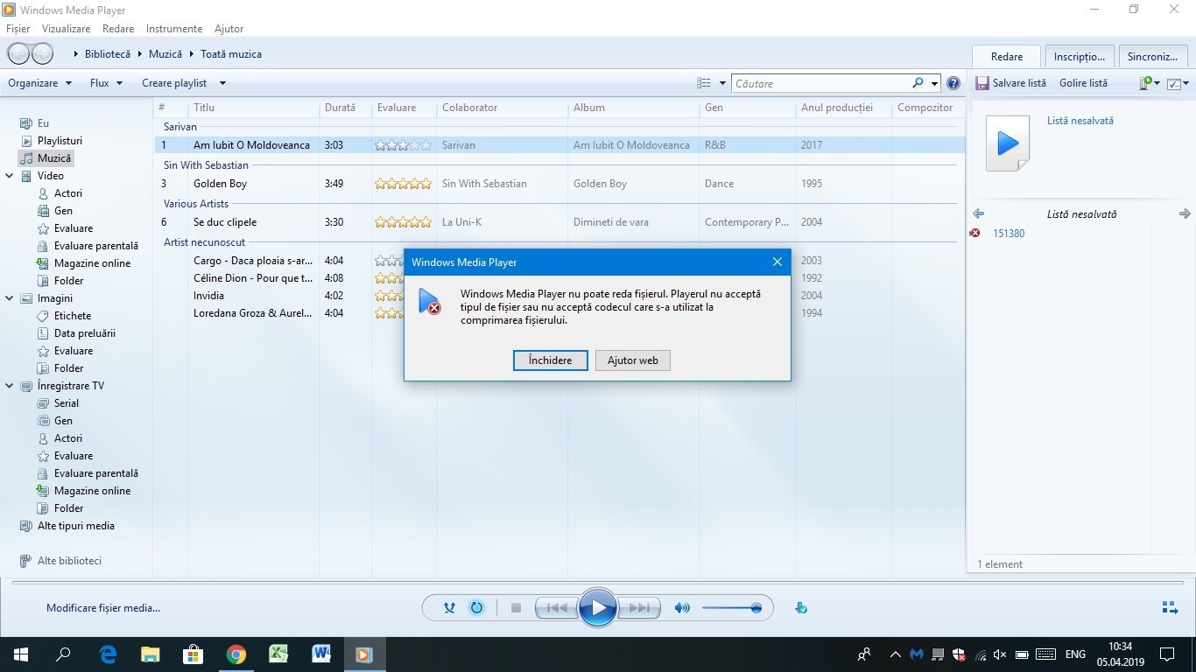Click the red error icon beside 151380
Screen dimensions: 1196x672
(975, 234)
